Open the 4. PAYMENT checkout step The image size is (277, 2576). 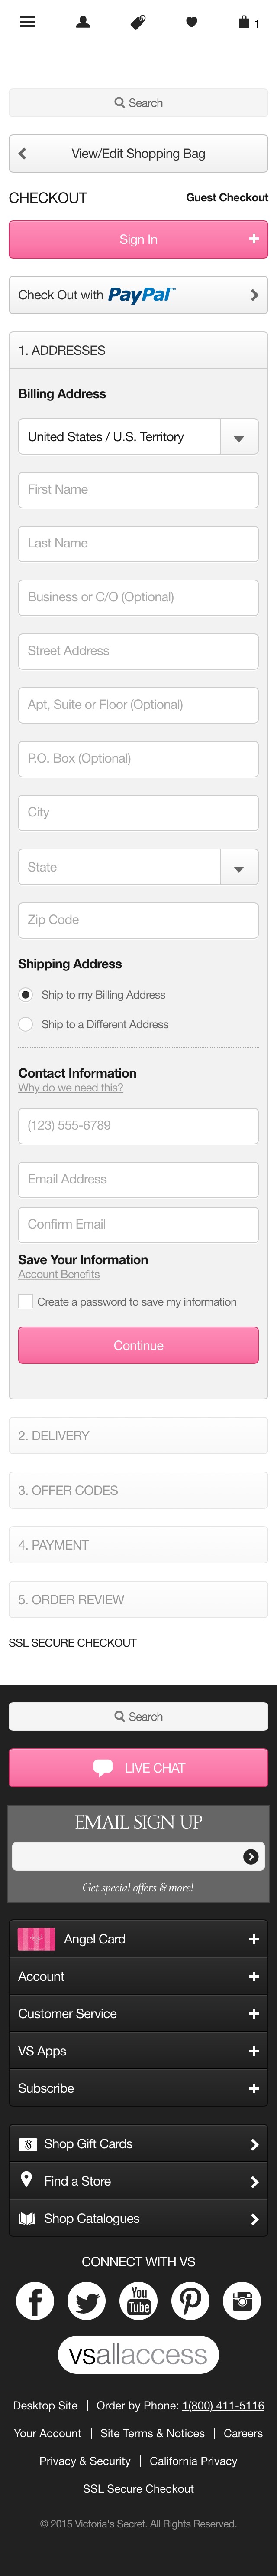point(138,1545)
